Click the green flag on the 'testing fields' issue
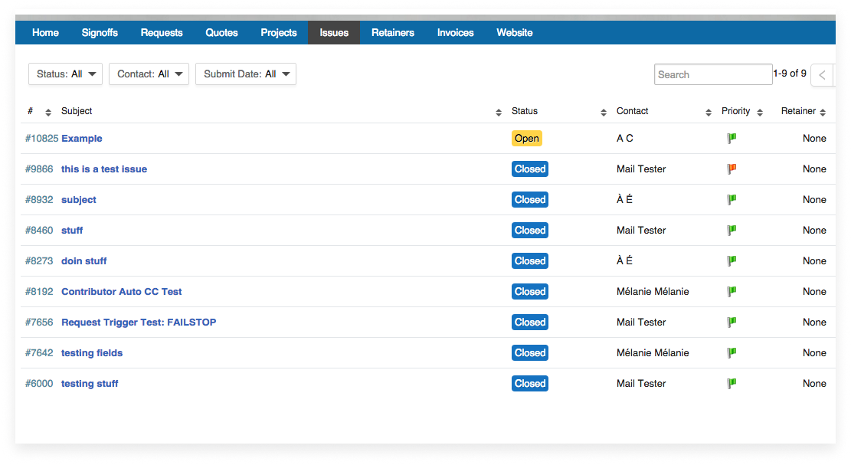The height and width of the screenshot is (465, 851). tap(732, 352)
